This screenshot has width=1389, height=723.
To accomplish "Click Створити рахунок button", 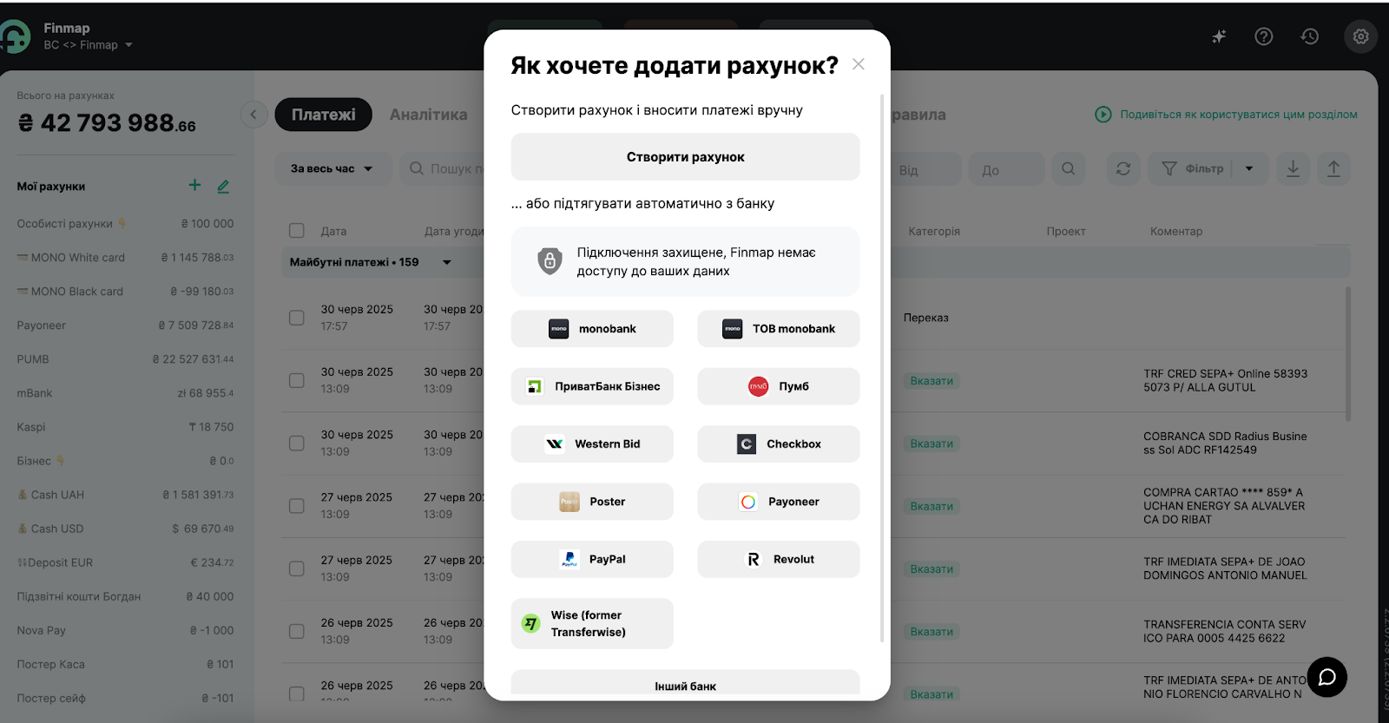I will point(685,157).
